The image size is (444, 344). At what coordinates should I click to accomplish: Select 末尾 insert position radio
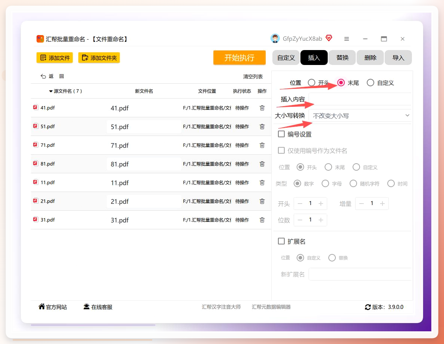pyautogui.click(x=341, y=83)
